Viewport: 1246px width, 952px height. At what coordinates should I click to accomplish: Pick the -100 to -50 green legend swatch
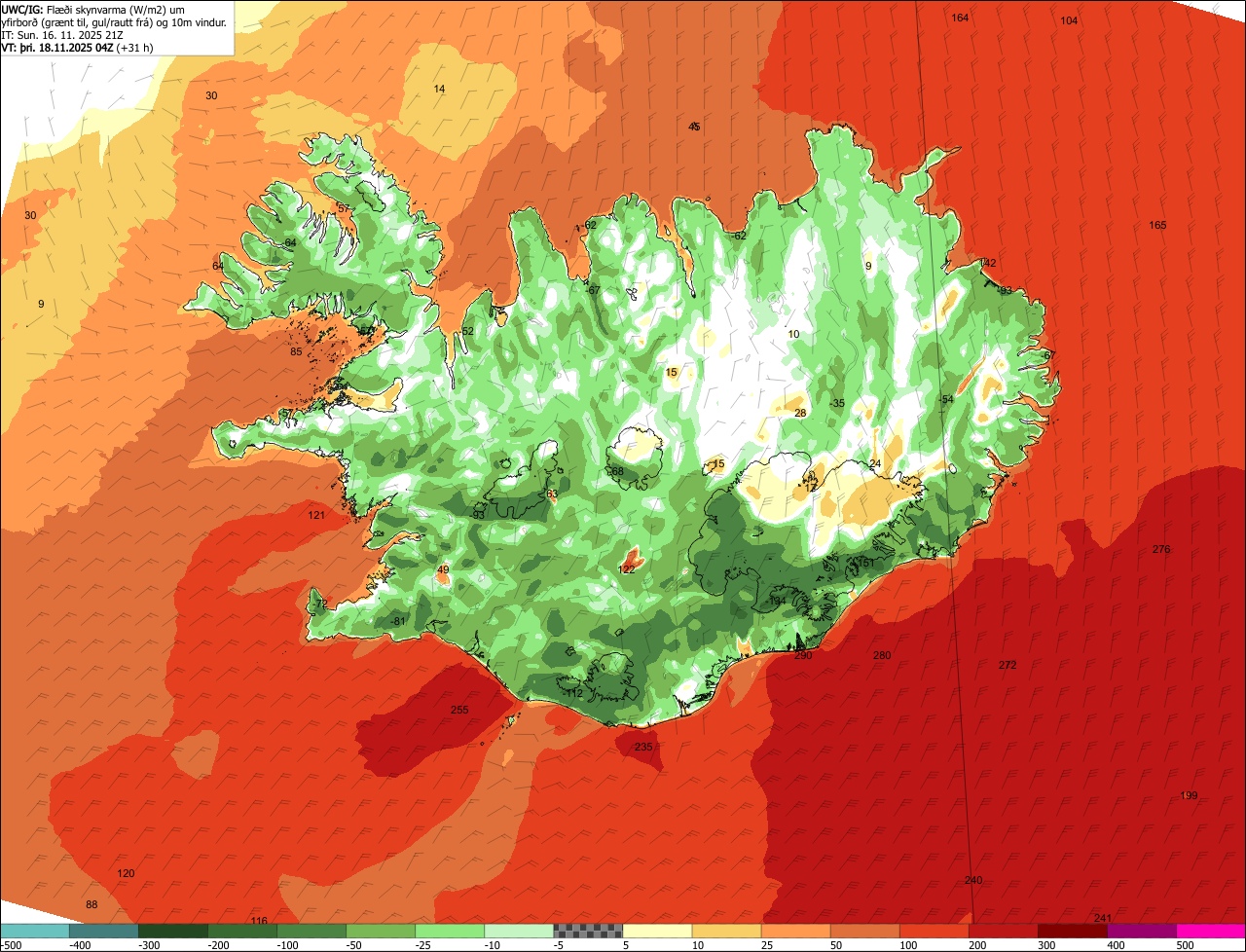(x=311, y=931)
